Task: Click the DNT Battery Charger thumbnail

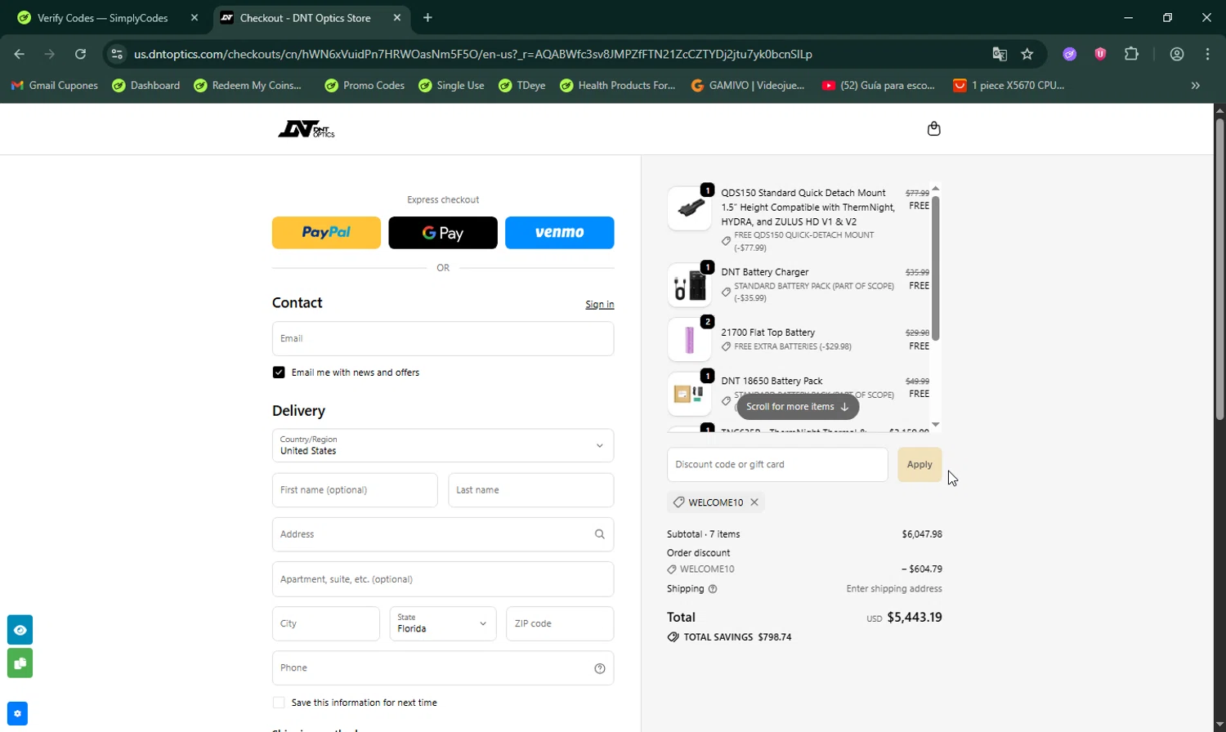Action: pos(689,285)
